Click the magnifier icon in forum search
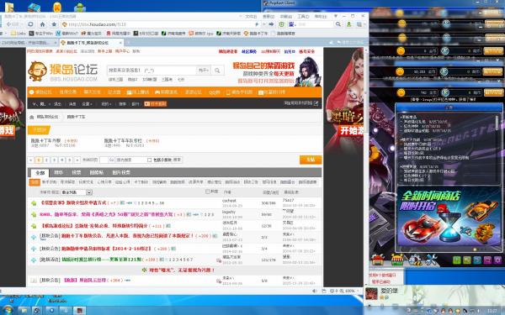The height and width of the screenshot is (315, 505). (217, 70)
